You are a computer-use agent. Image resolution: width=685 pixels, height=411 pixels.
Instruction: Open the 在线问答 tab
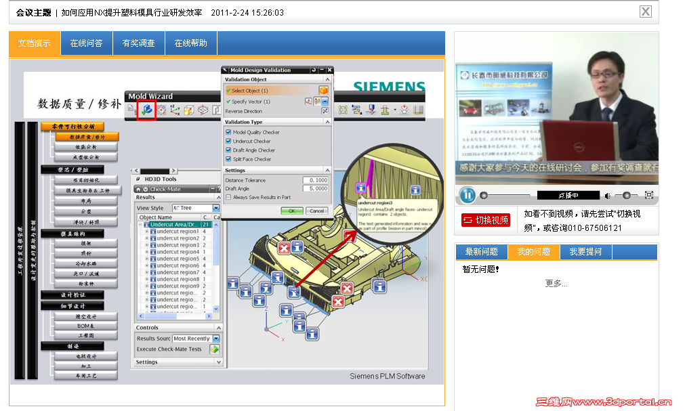pos(87,43)
